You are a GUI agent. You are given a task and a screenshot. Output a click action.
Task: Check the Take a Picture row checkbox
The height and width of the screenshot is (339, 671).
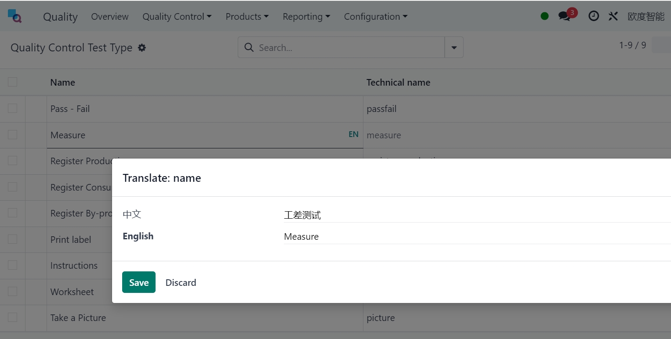point(12,317)
